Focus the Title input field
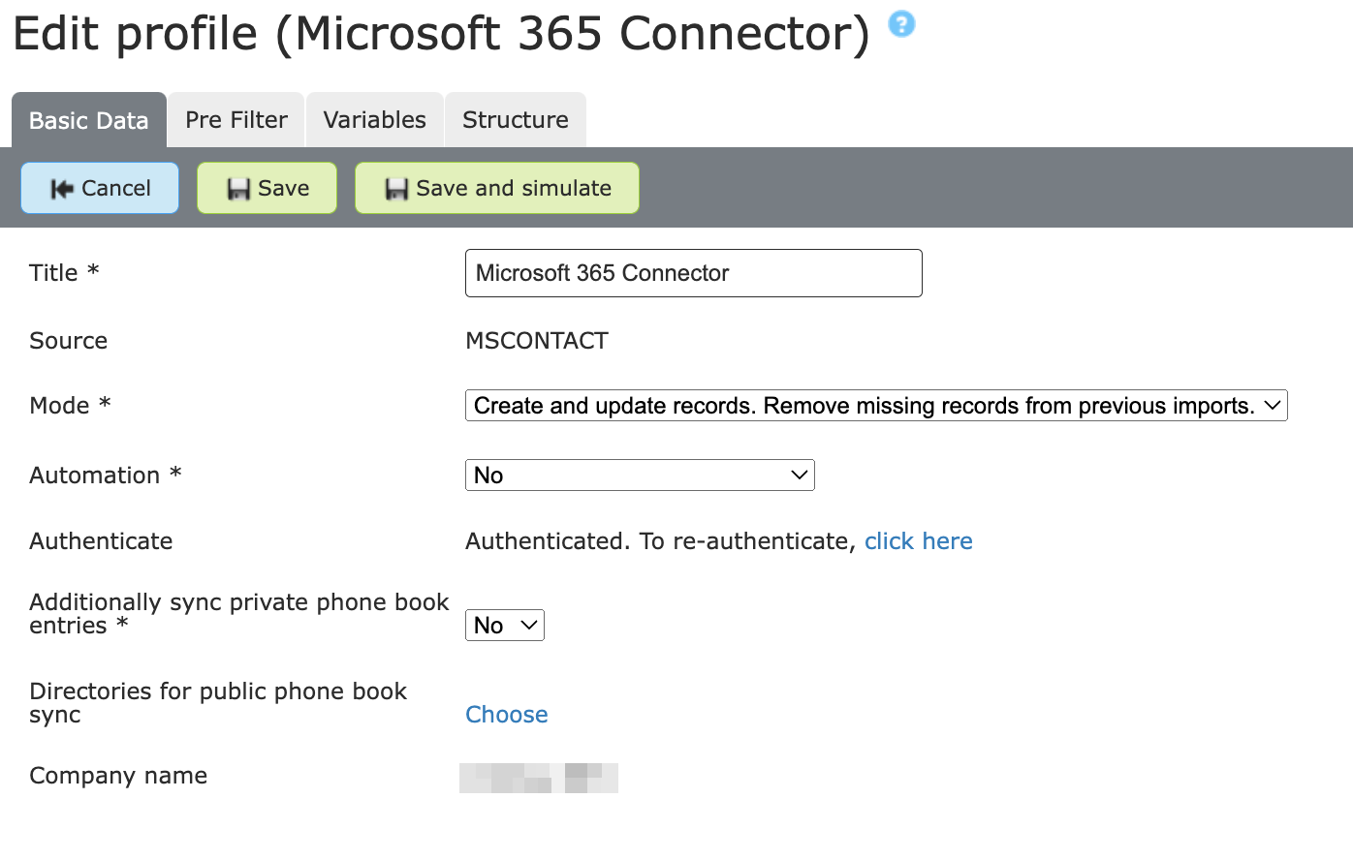This screenshot has width=1353, height=860. click(694, 273)
